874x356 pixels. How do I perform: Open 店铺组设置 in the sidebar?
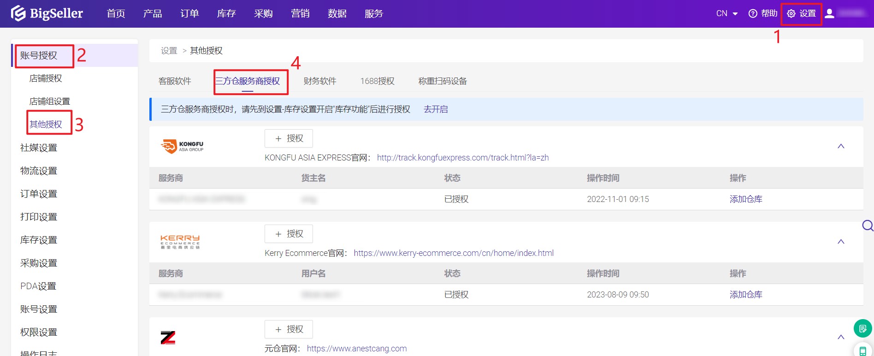point(50,101)
